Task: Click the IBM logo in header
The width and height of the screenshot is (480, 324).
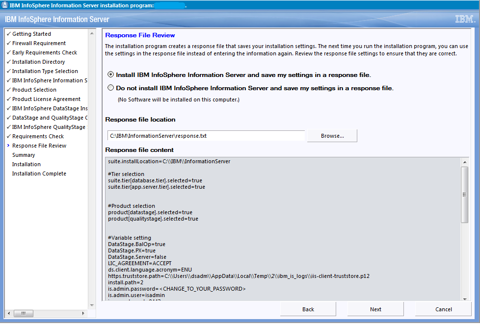Action: pos(465,19)
